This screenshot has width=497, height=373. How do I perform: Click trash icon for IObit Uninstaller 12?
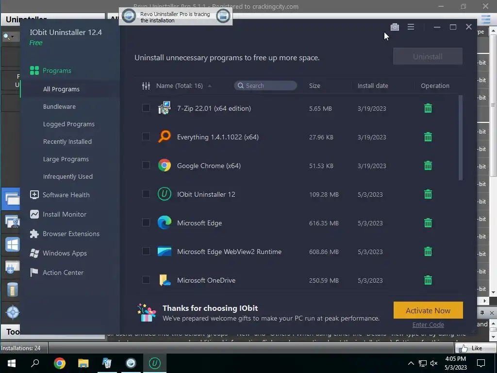click(x=428, y=194)
